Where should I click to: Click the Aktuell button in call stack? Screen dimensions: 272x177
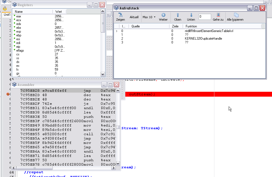tap(134, 17)
